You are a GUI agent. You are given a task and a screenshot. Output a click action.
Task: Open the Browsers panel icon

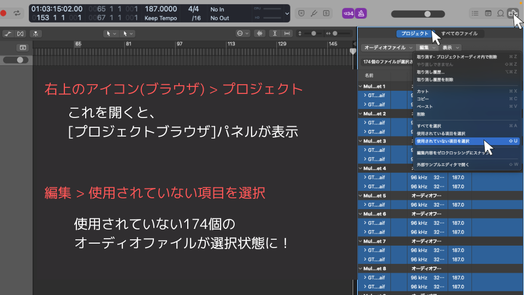click(x=512, y=13)
